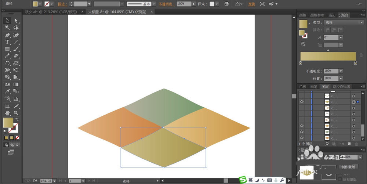Image resolution: width=367 pixels, height=184 pixels.
Task: Open fill color dropdown in control bar
Action: pos(40,4)
